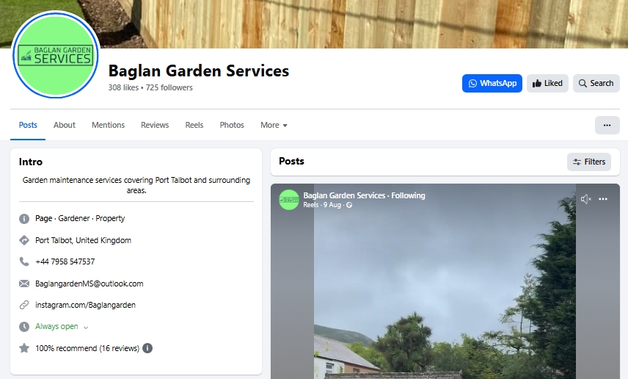Switch to the Reviews tab

[x=155, y=125]
